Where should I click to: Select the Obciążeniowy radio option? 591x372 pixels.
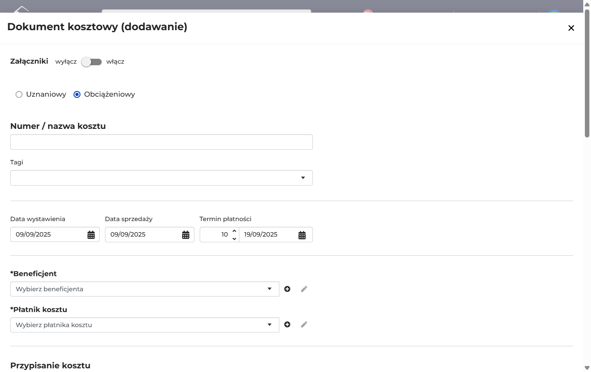[x=77, y=94]
